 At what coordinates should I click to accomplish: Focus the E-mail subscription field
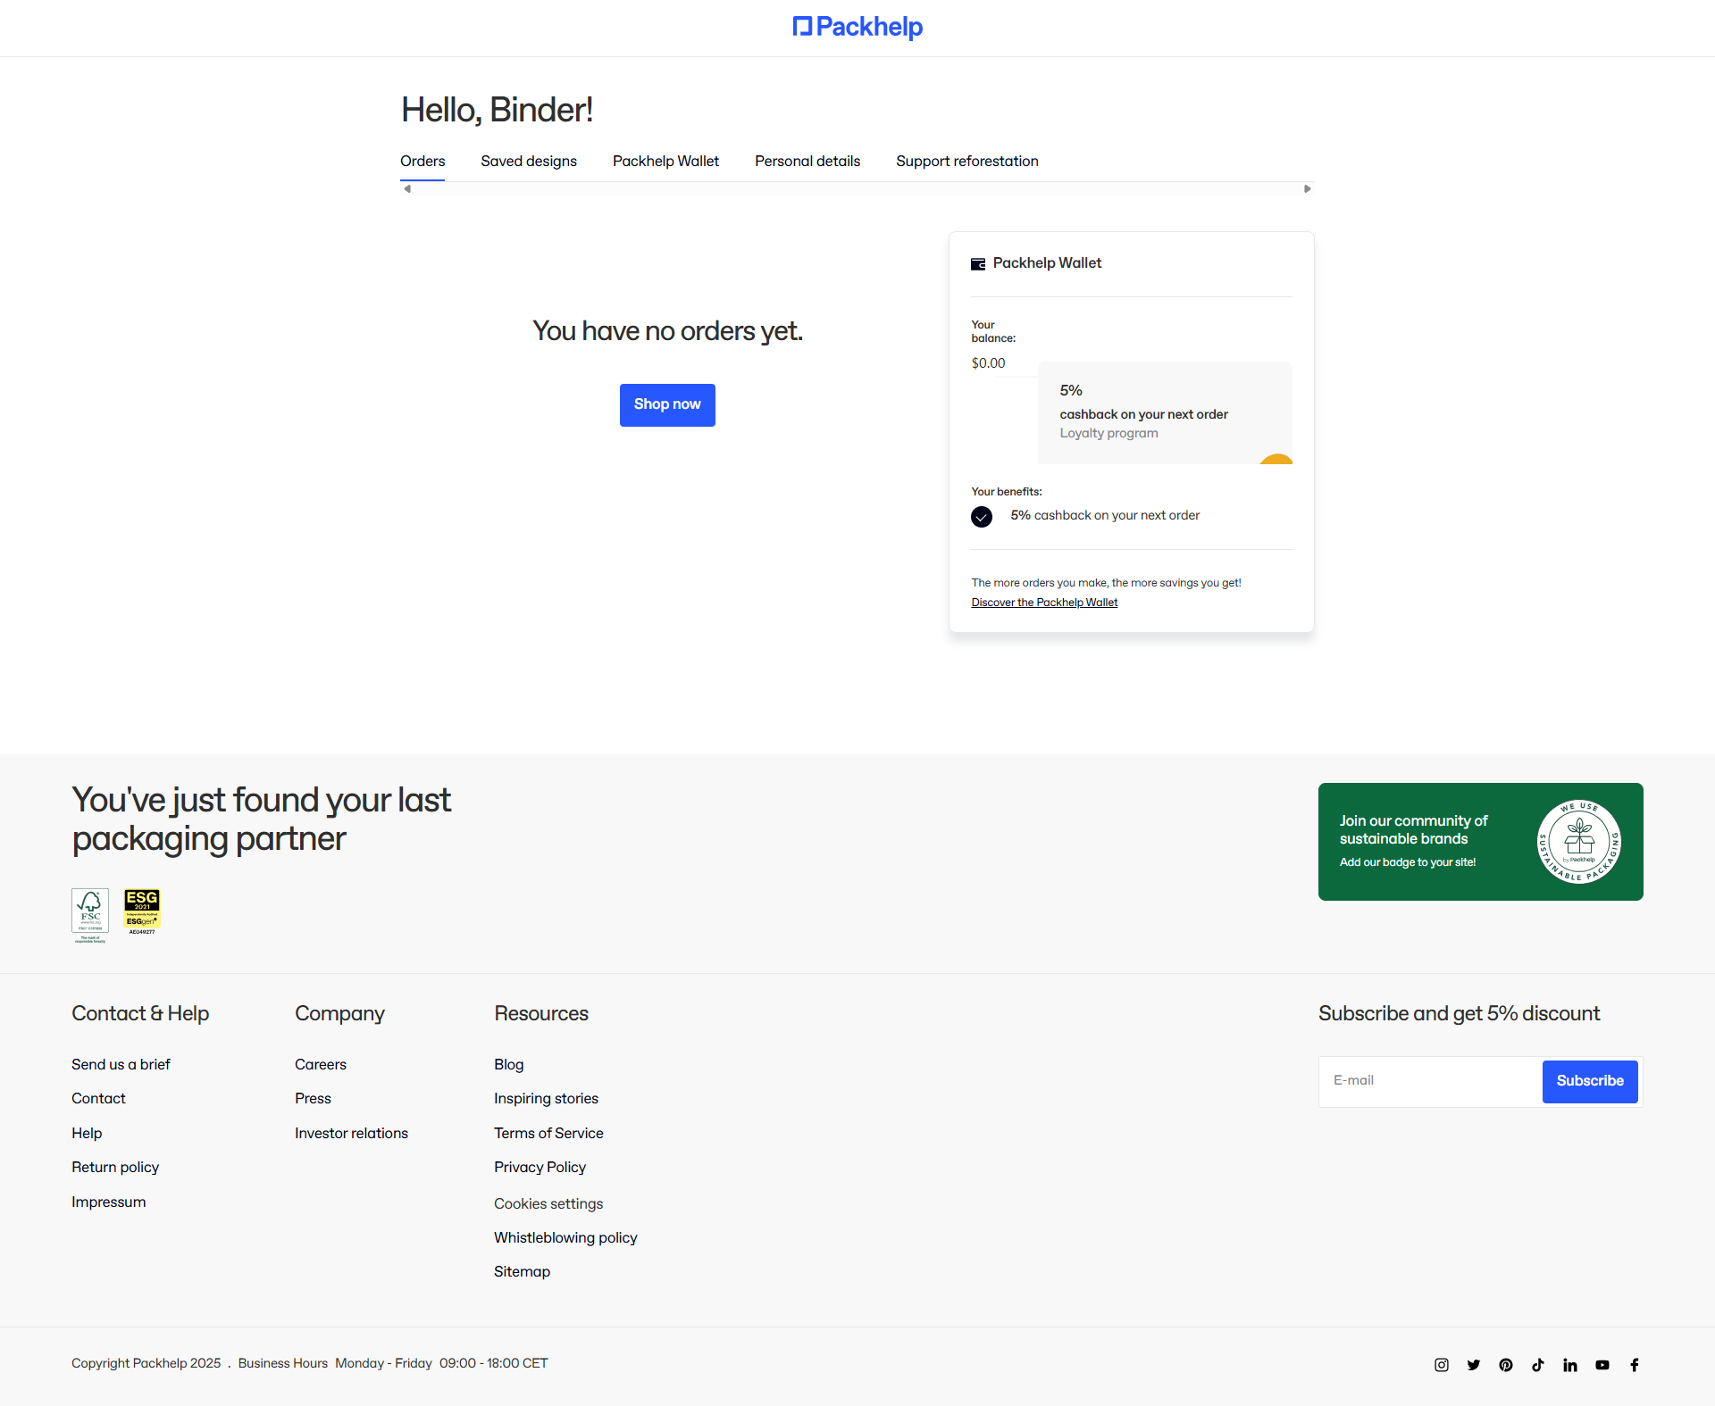tap(1431, 1081)
